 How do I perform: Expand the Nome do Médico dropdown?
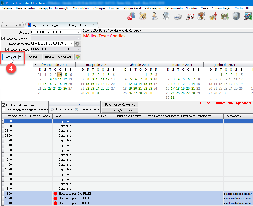71,43
